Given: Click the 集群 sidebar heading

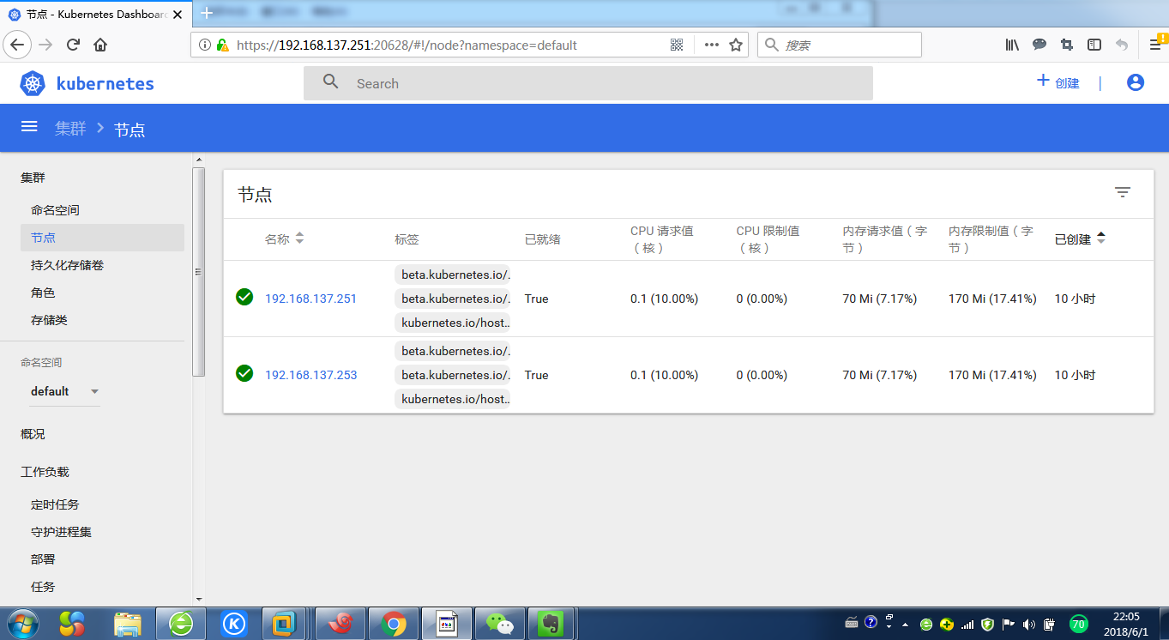Looking at the screenshot, I should 33,178.
